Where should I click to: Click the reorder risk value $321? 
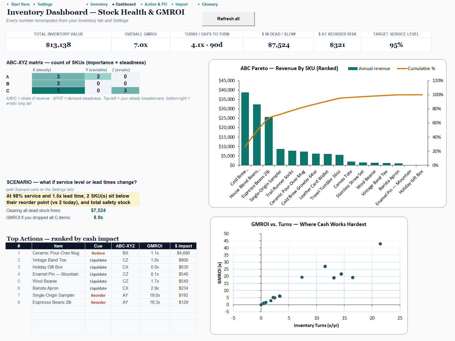(x=338, y=45)
